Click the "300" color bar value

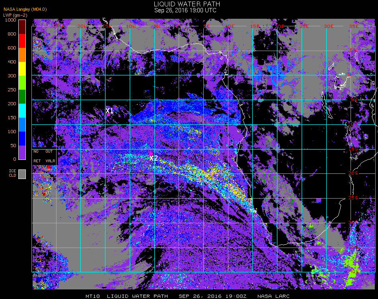[12, 76]
